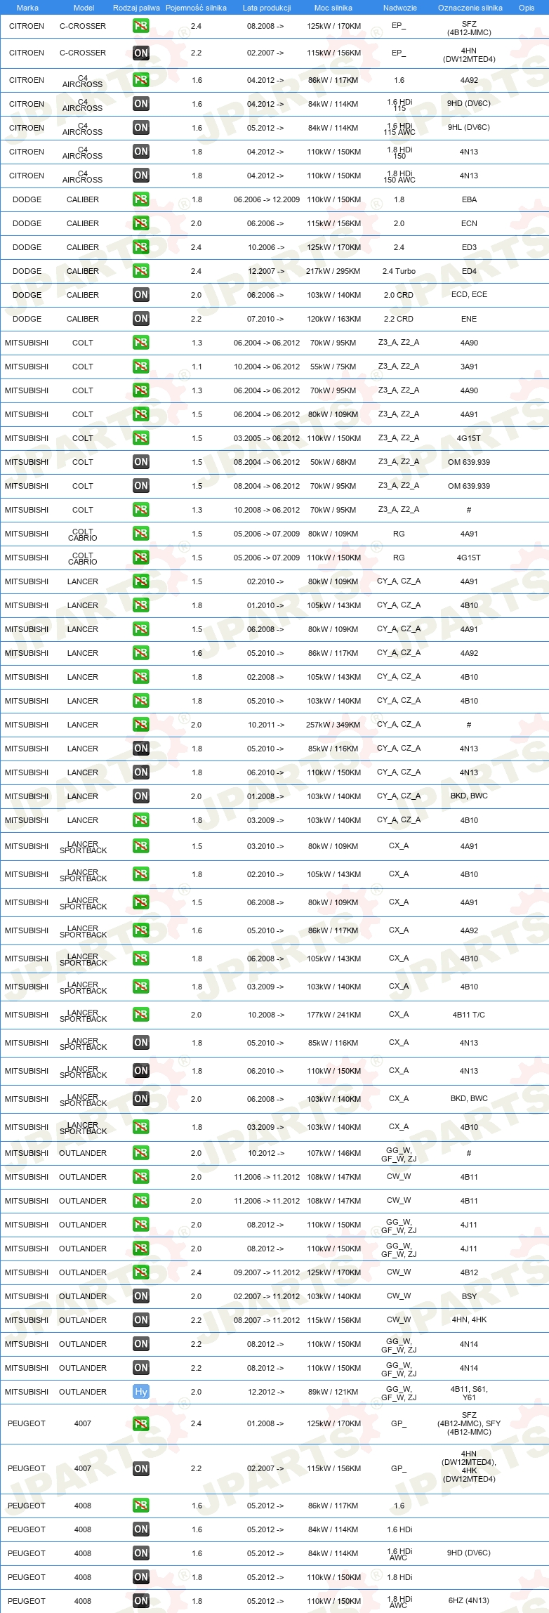This screenshot has width=549, height=1613.
Task: Click diesel ON icon in Colt 50kW / 68KM row
Action: [141, 462]
